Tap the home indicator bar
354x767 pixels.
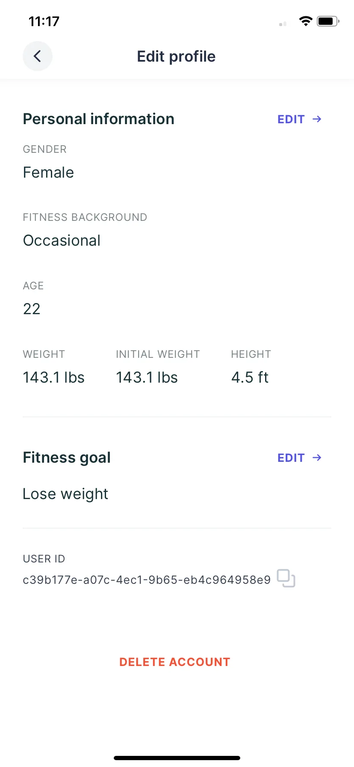(x=177, y=758)
